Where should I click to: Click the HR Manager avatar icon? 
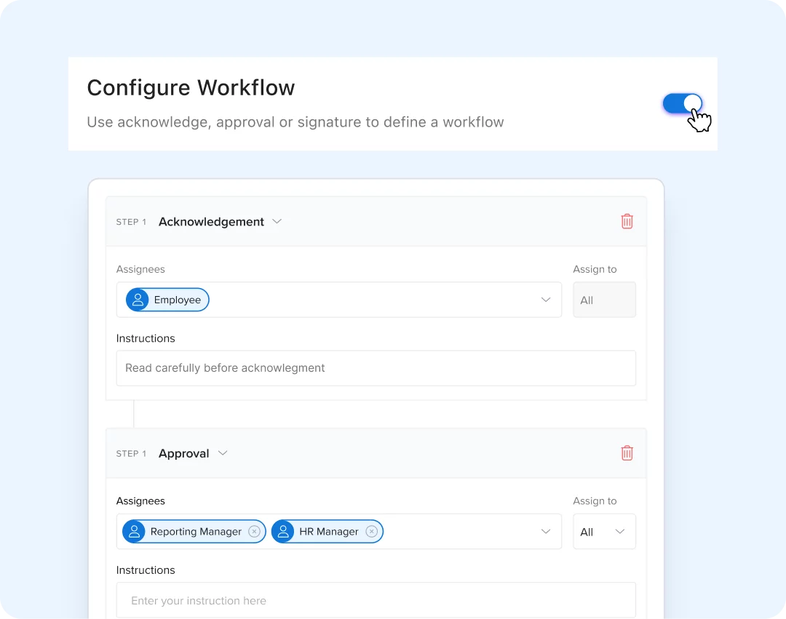pos(282,532)
